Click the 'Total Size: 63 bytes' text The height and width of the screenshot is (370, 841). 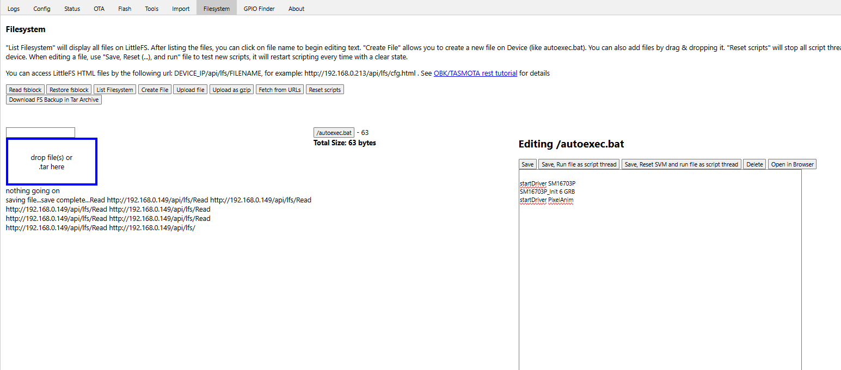click(345, 143)
